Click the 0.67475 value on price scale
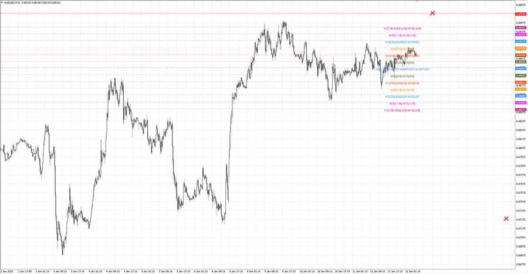The image size is (528, 274). click(x=521, y=202)
